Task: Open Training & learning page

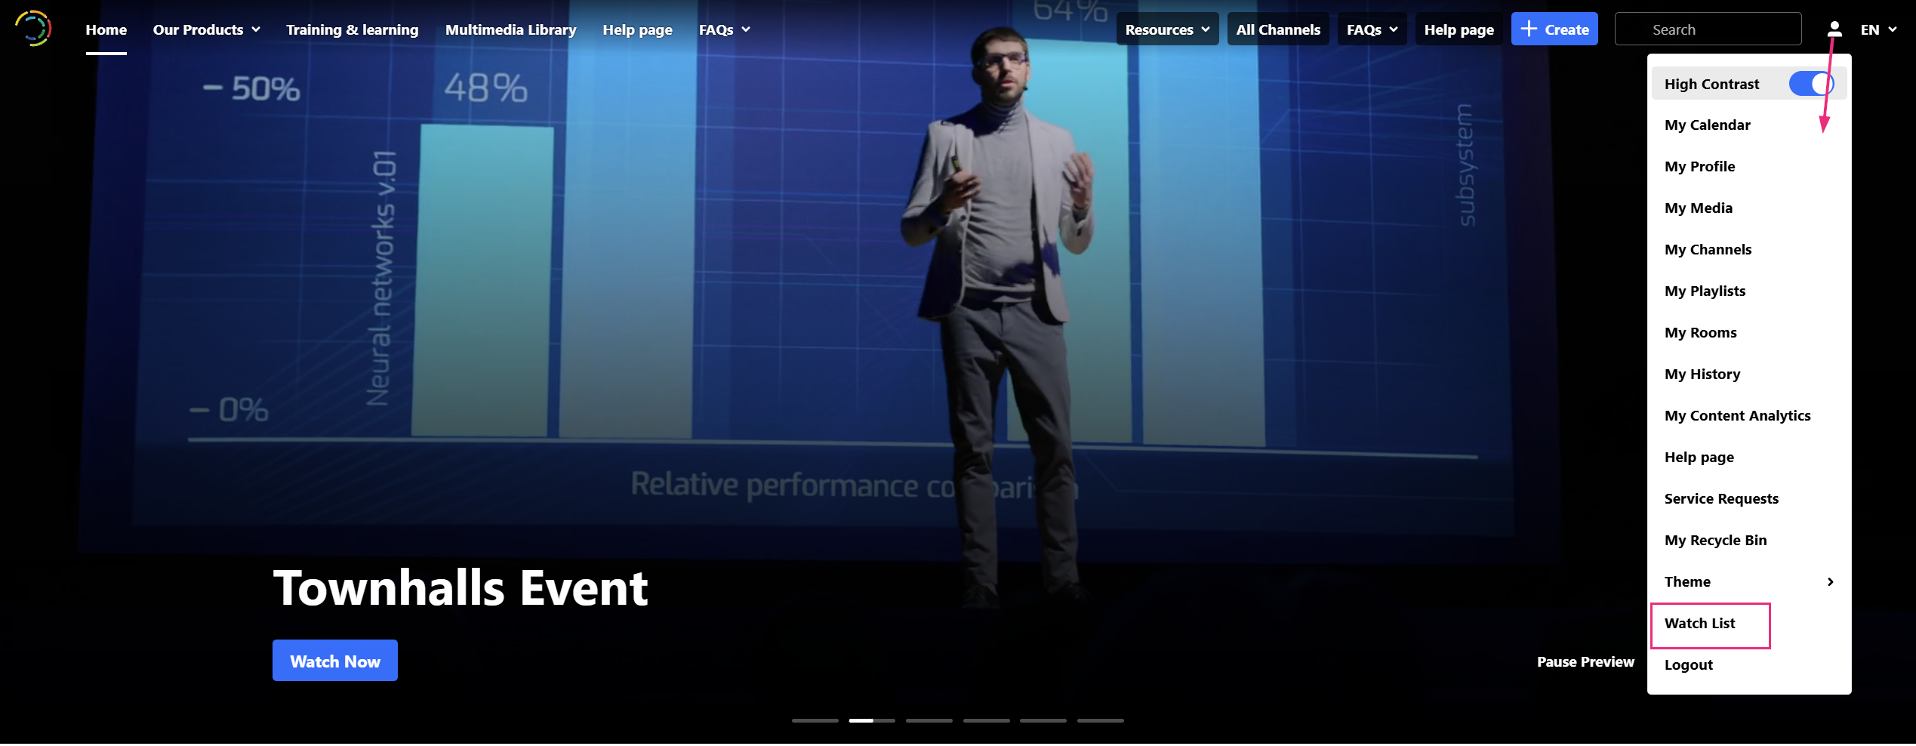Action: (352, 29)
